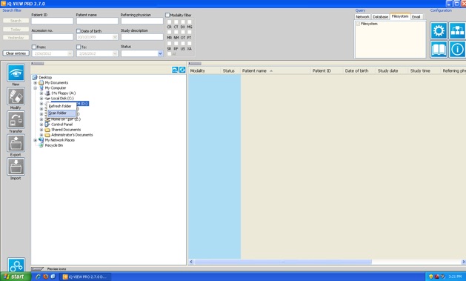This screenshot has width=466, height=281.
Task: Expand the My Documents tree node
Action: pyautogui.click(x=36, y=82)
